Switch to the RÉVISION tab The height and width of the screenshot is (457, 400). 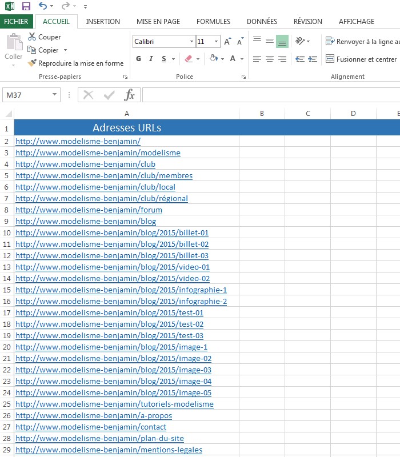(307, 22)
